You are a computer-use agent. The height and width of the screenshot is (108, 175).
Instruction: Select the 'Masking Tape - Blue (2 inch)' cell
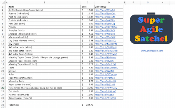44,64
